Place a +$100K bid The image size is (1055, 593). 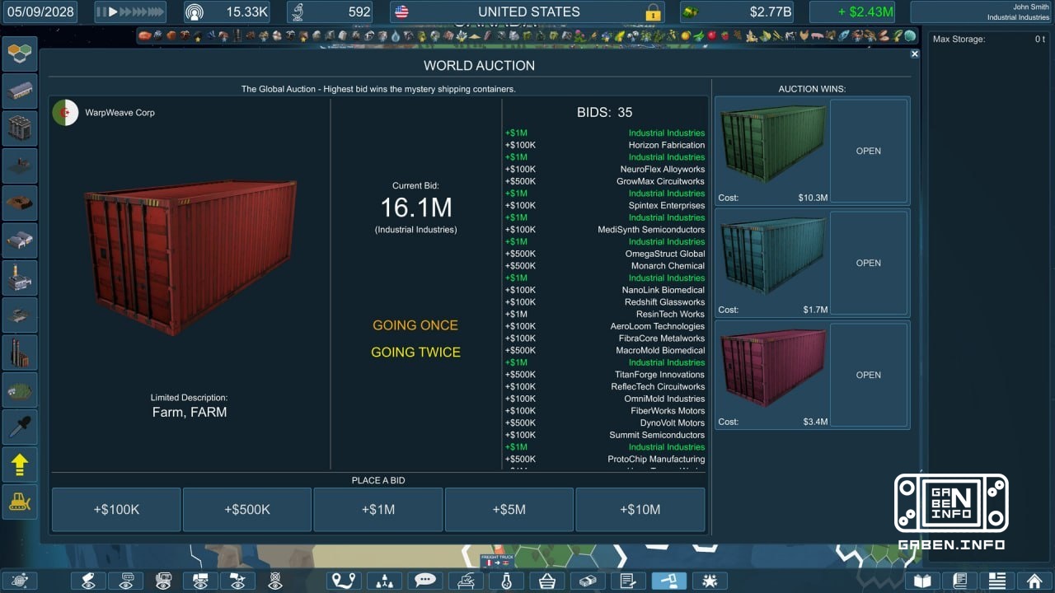pyautogui.click(x=116, y=510)
